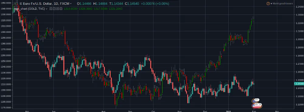This screenshot has height=112, width=304.
Task: Click the change value +0.00074 (+0.06%)
Action: 155,4
